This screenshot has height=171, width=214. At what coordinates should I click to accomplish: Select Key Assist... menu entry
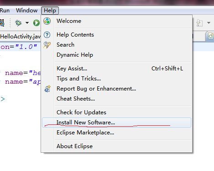pos(116,69)
